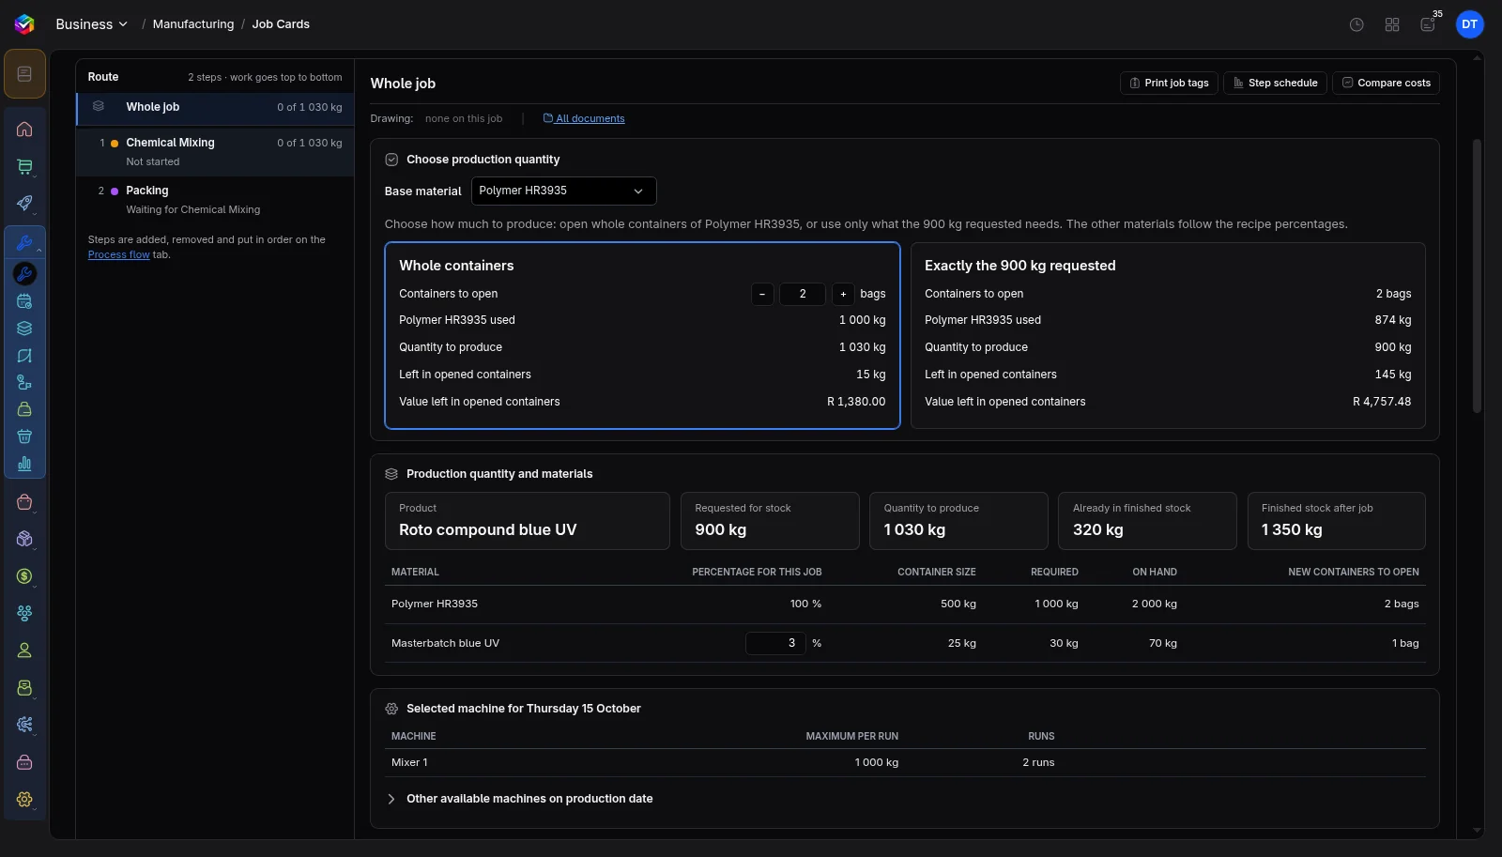Open the bar chart sidebar icon
This screenshot has height=857, width=1502.
pyautogui.click(x=24, y=464)
